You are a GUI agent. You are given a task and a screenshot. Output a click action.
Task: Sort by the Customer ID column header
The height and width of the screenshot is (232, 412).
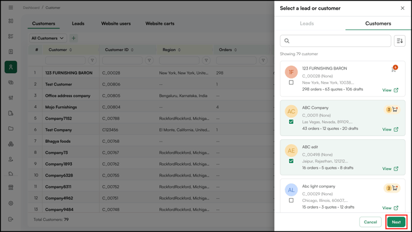click(119, 50)
